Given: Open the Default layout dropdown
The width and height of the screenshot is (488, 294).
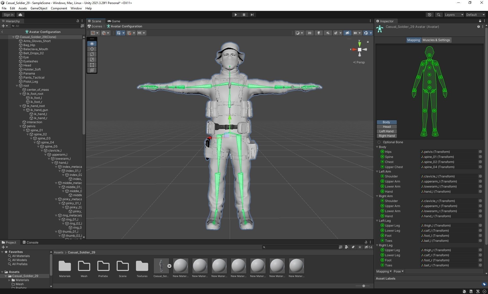Looking at the screenshot, I should (x=476, y=15).
